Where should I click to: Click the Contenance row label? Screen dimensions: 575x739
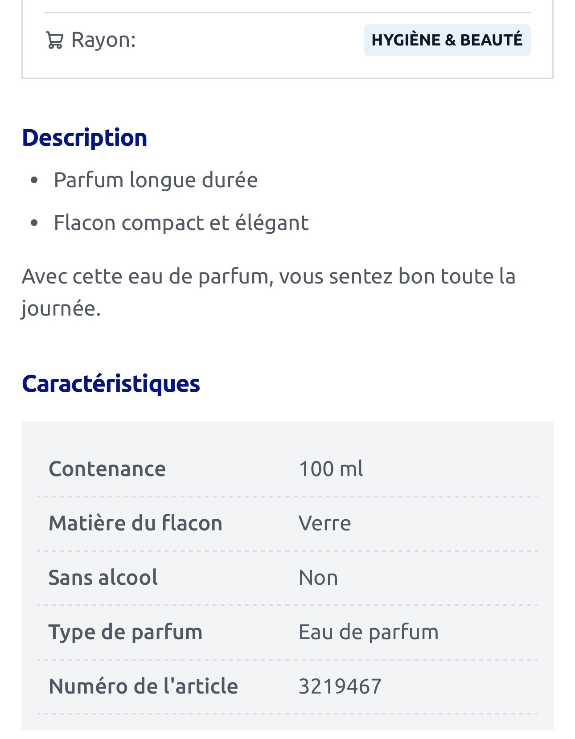click(107, 469)
